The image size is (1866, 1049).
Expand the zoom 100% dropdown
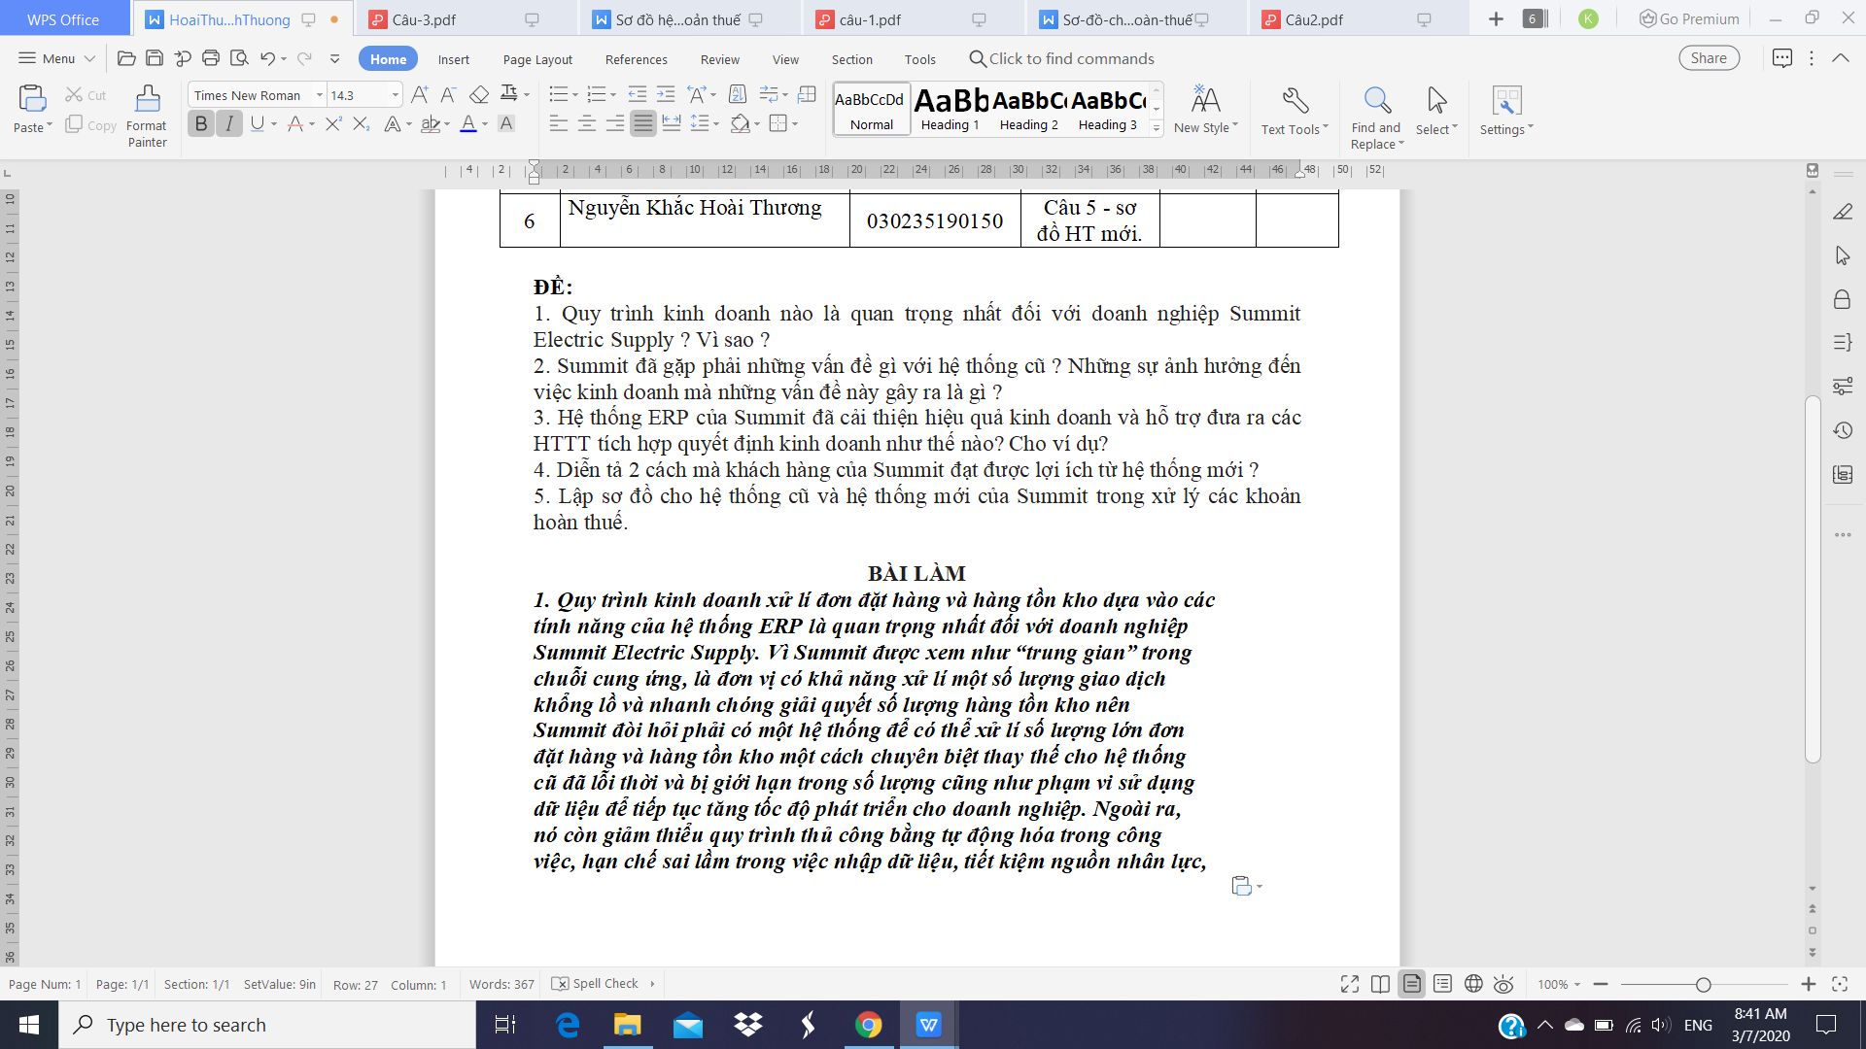coord(1576,984)
